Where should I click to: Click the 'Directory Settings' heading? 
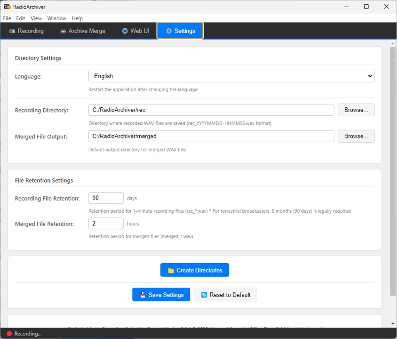coord(38,58)
